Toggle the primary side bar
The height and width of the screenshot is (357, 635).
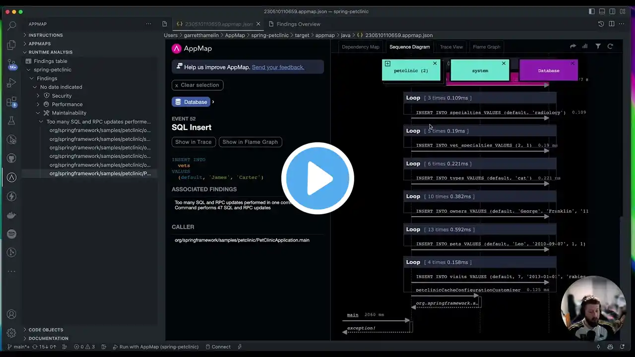591,11
